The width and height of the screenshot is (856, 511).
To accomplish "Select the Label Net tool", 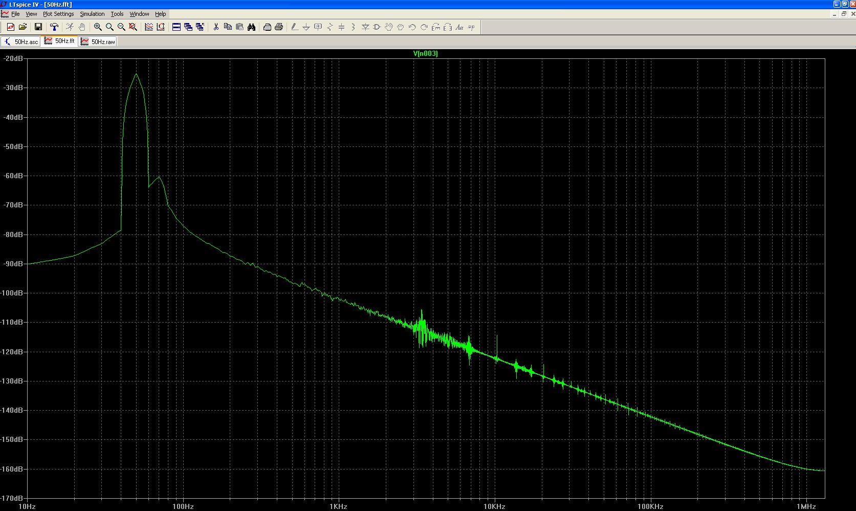I will (318, 27).
